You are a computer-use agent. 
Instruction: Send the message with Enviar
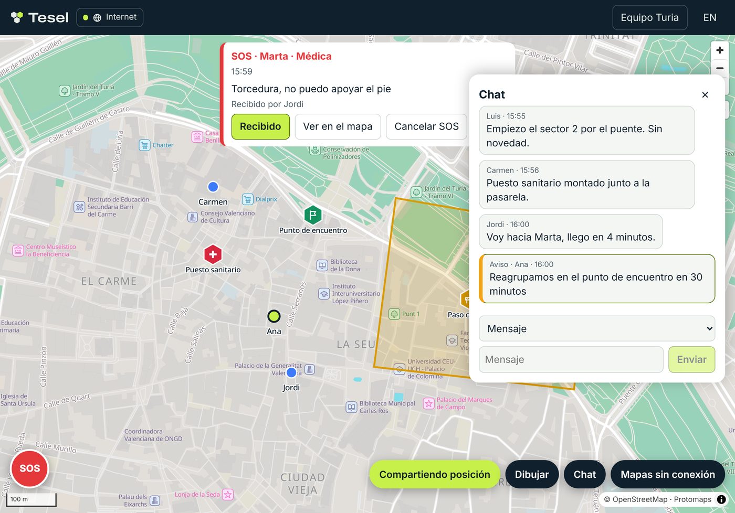tap(691, 359)
